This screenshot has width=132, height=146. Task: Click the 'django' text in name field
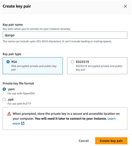9,35
